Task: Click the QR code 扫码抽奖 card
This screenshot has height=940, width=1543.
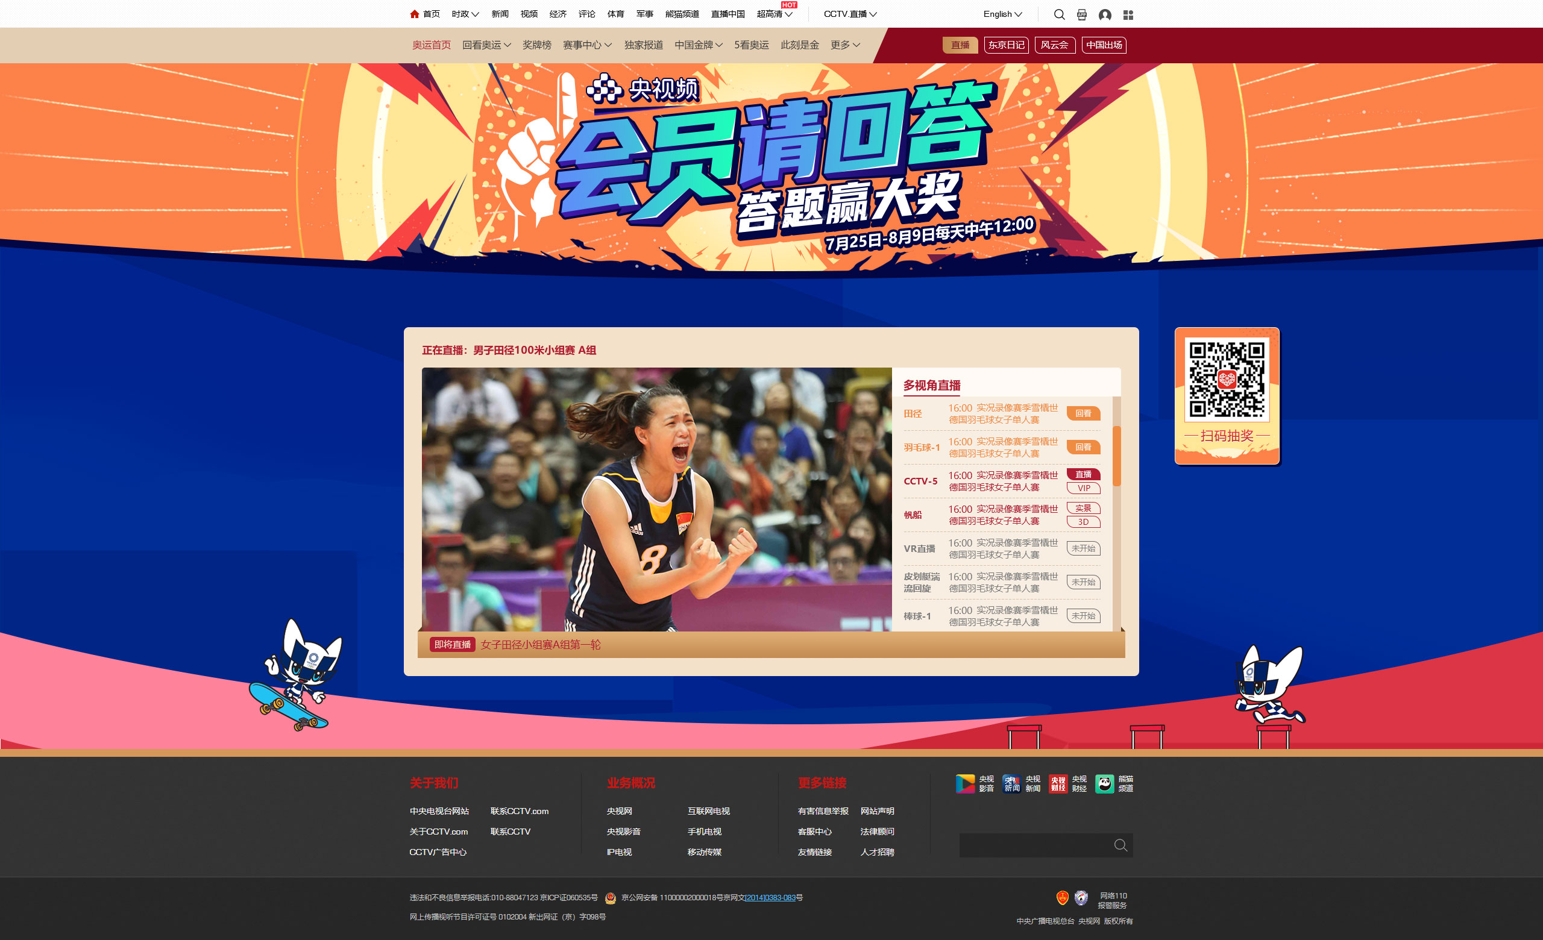Action: tap(1227, 395)
